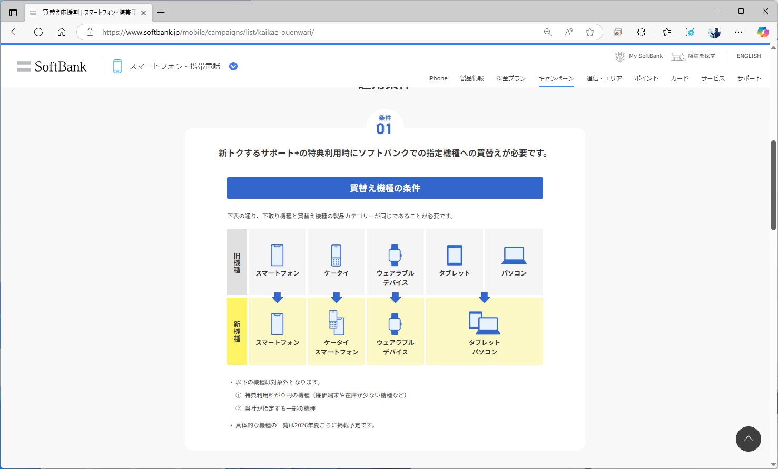Open 通信・エリア menu item
Image resolution: width=778 pixels, height=469 pixels.
click(x=604, y=78)
